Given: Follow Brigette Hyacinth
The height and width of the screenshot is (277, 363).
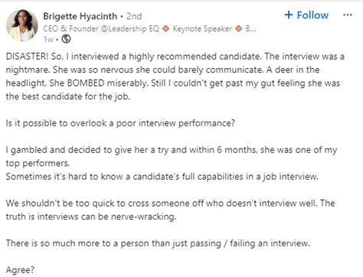Looking at the screenshot, I should tap(306, 15).
